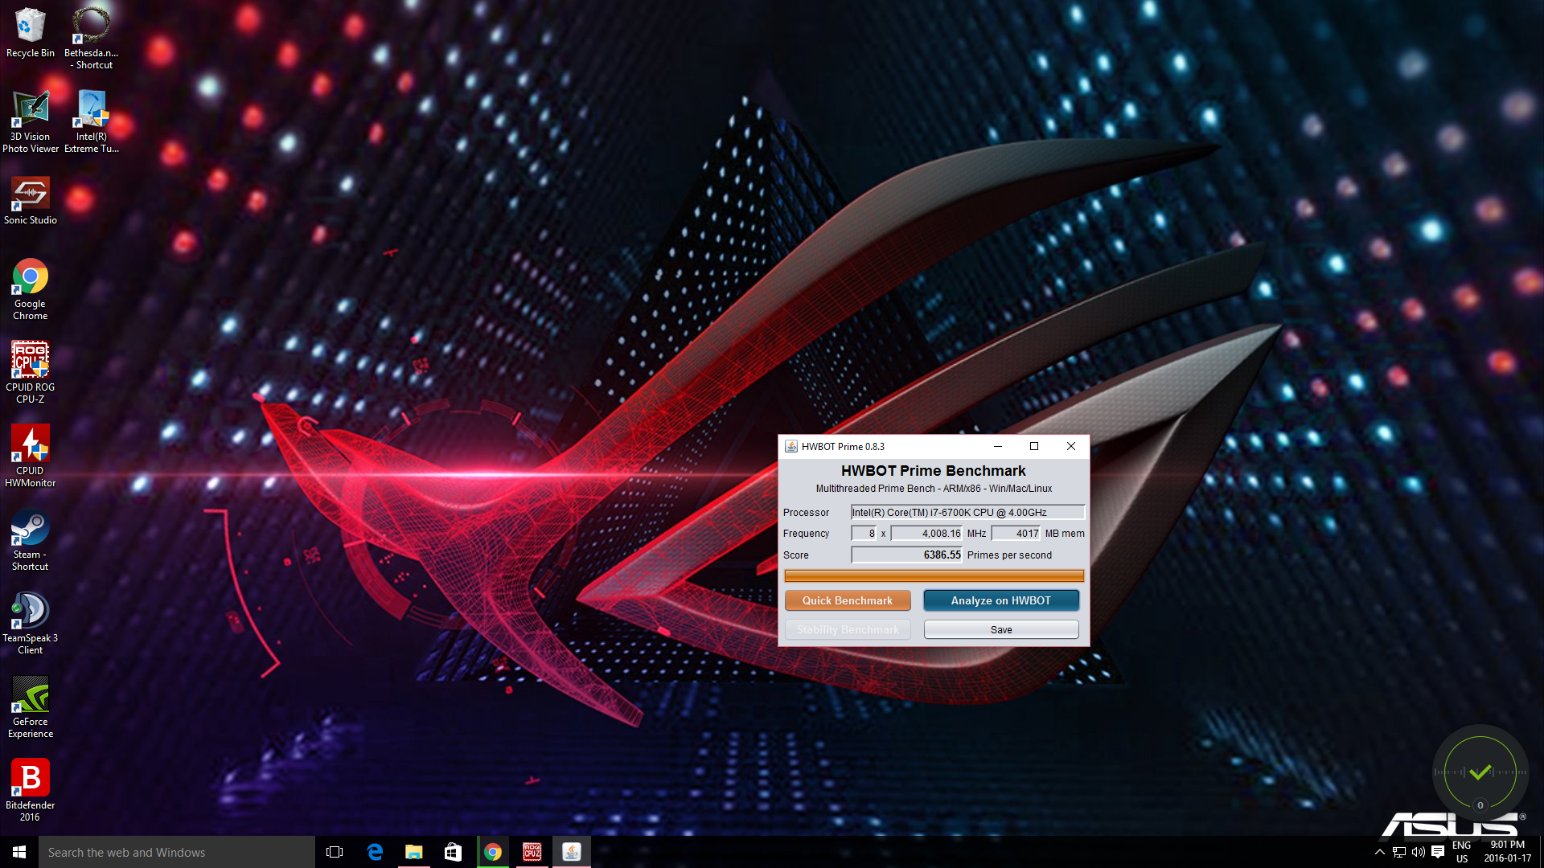Open volume control tray icon
This screenshot has width=1544, height=868.
[1419, 852]
